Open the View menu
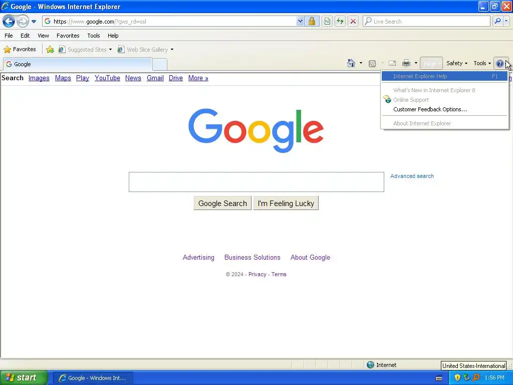Screen dimensions: 513x385 click(43, 36)
